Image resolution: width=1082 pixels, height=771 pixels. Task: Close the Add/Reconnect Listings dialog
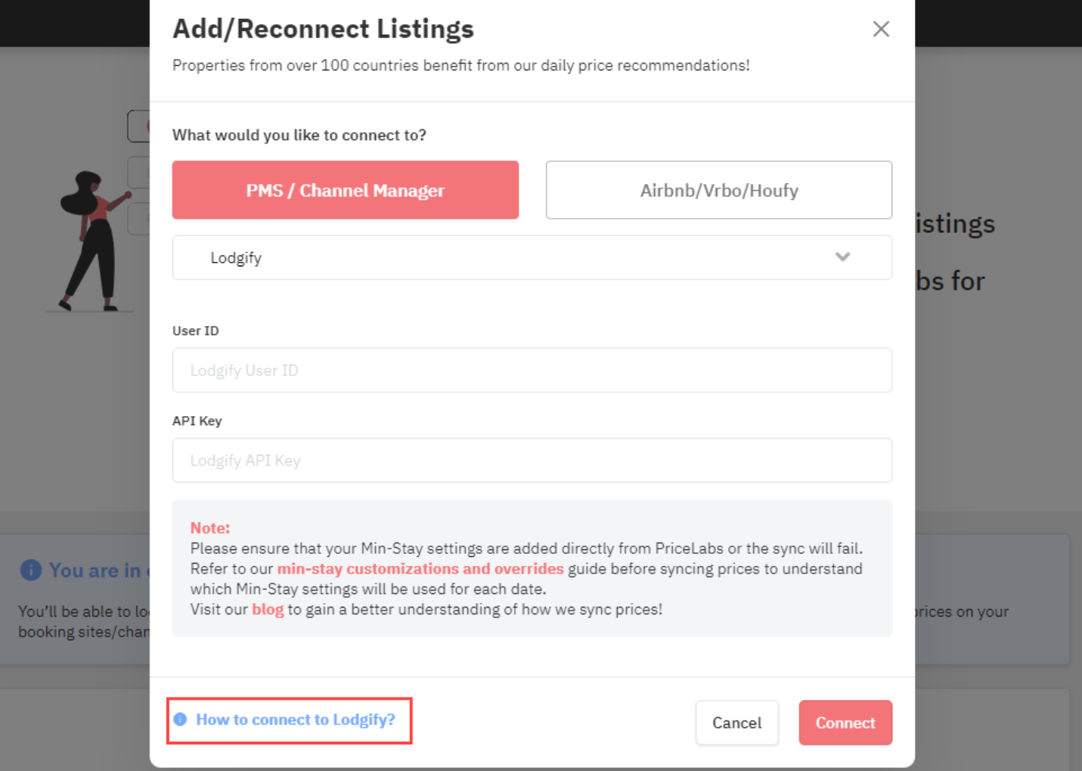[x=881, y=29]
